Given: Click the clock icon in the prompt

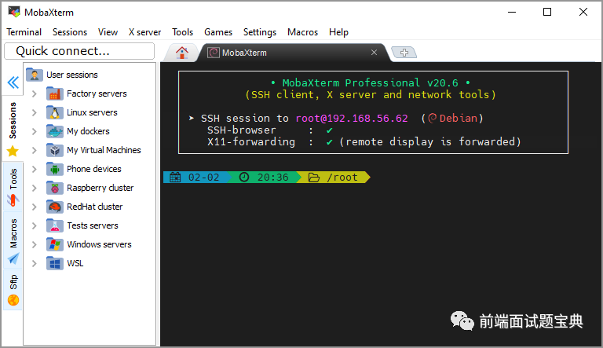Looking at the screenshot, I should pyautogui.click(x=244, y=177).
